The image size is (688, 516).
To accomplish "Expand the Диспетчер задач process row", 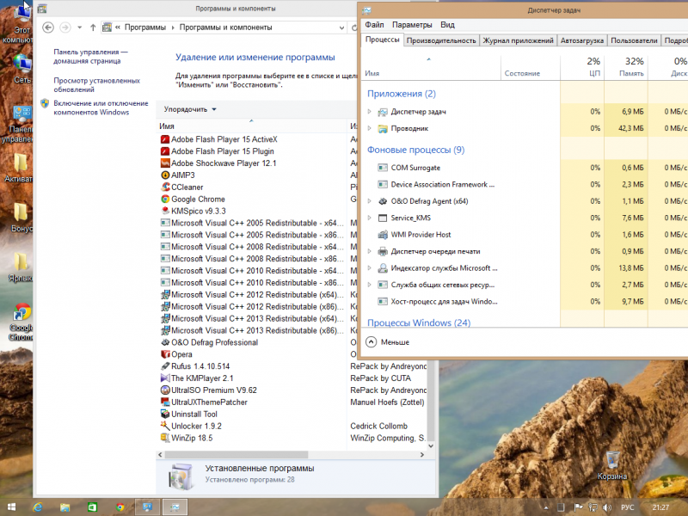I will tap(370, 112).
